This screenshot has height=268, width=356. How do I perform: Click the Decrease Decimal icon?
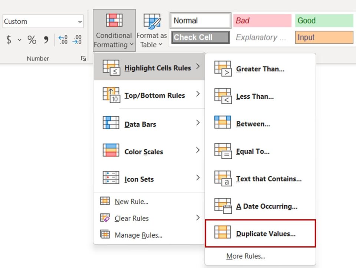point(77,40)
